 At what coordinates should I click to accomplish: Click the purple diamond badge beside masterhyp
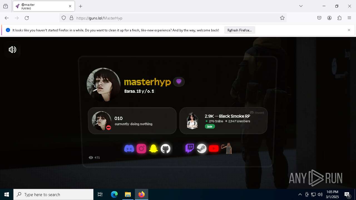[179, 82]
